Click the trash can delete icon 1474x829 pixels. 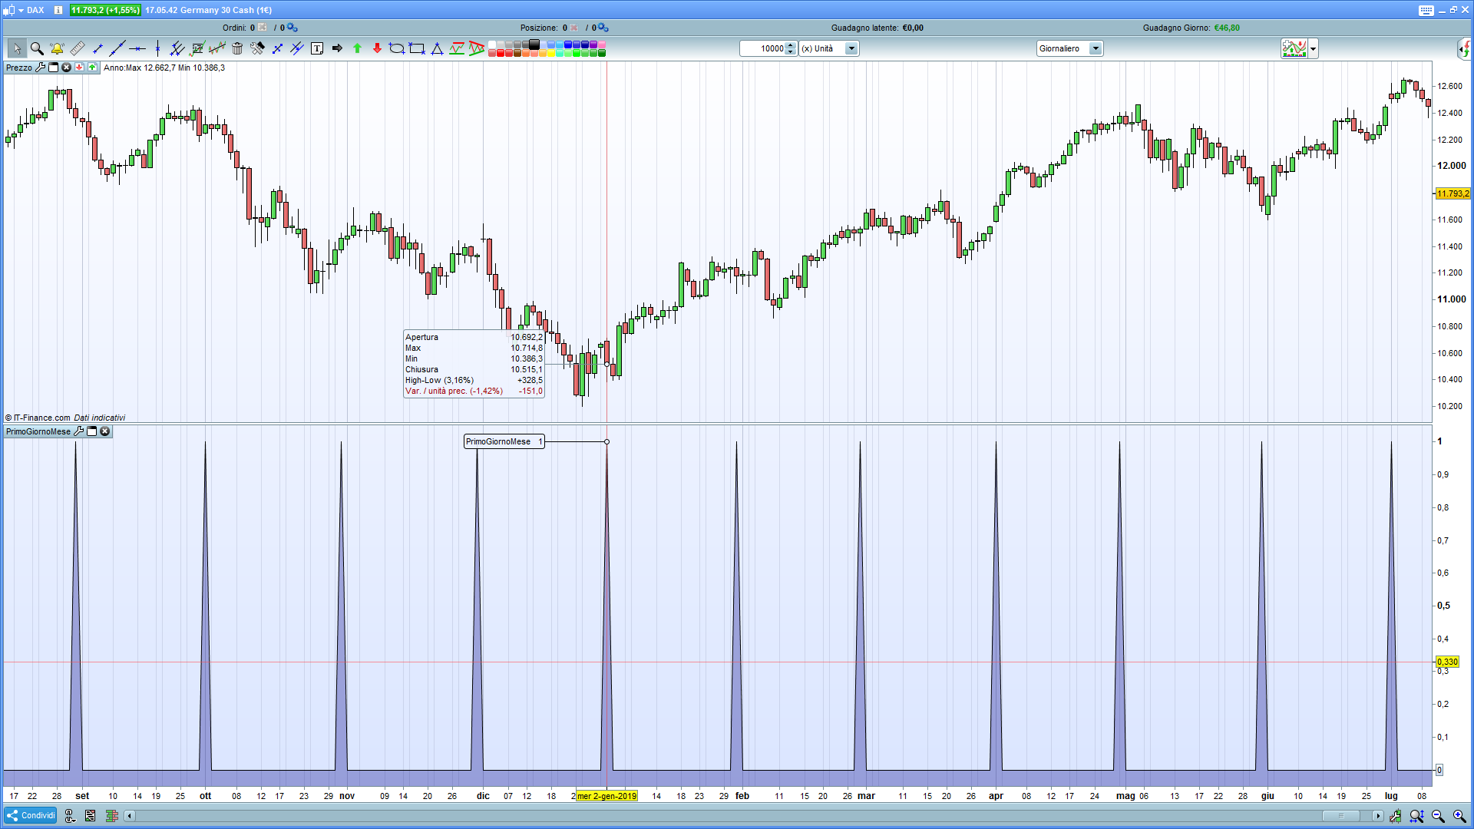(237, 48)
